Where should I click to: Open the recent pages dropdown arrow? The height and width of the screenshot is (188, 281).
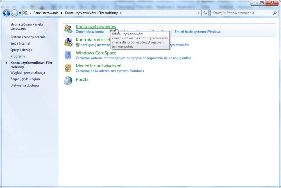[x=20, y=13]
